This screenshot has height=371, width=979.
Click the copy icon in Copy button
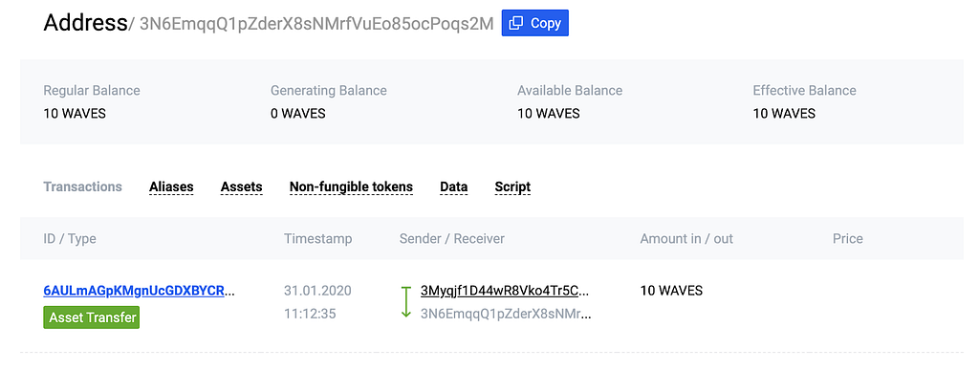click(515, 23)
